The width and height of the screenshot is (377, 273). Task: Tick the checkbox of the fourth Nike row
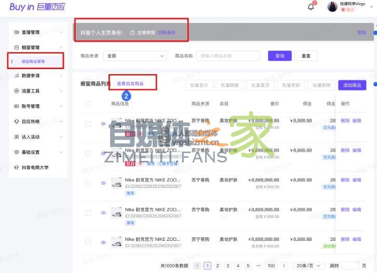pyautogui.click(x=88, y=213)
